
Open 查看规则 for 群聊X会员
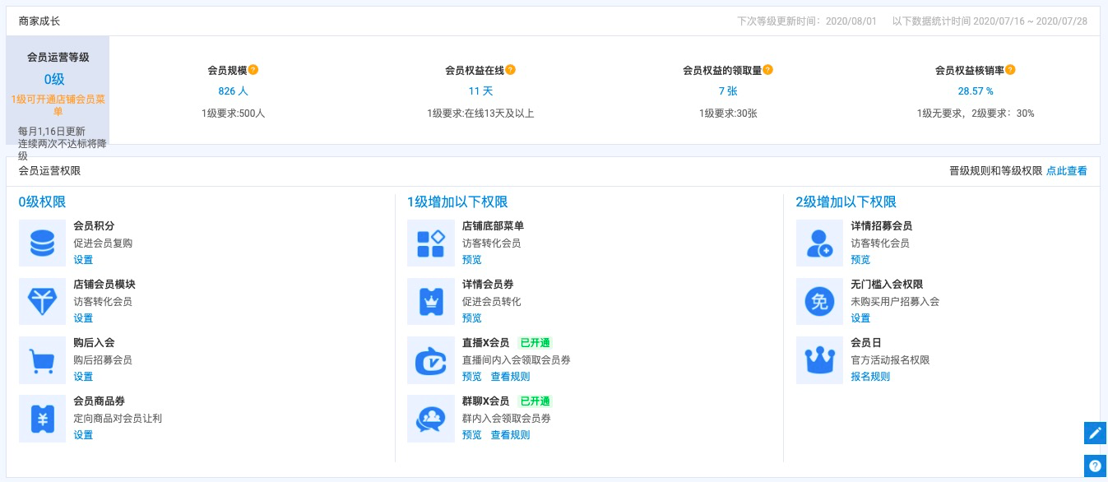pyautogui.click(x=511, y=435)
